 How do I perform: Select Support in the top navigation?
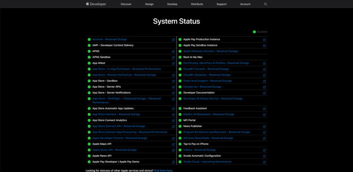point(222,4)
